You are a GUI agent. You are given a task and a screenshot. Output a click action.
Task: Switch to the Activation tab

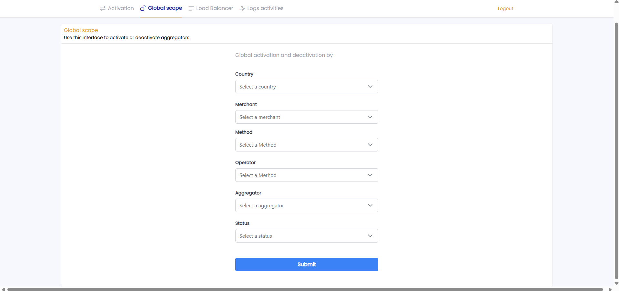pyautogui.click(x=120, y=8)
